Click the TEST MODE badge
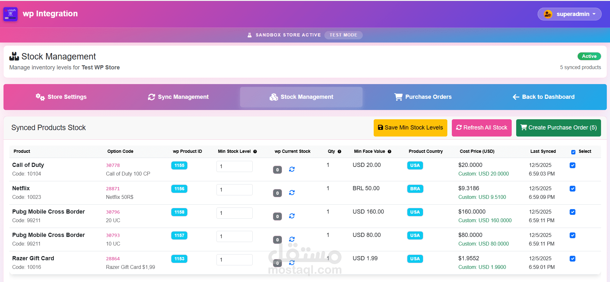 pyautogui.click(x=343, y=35)
